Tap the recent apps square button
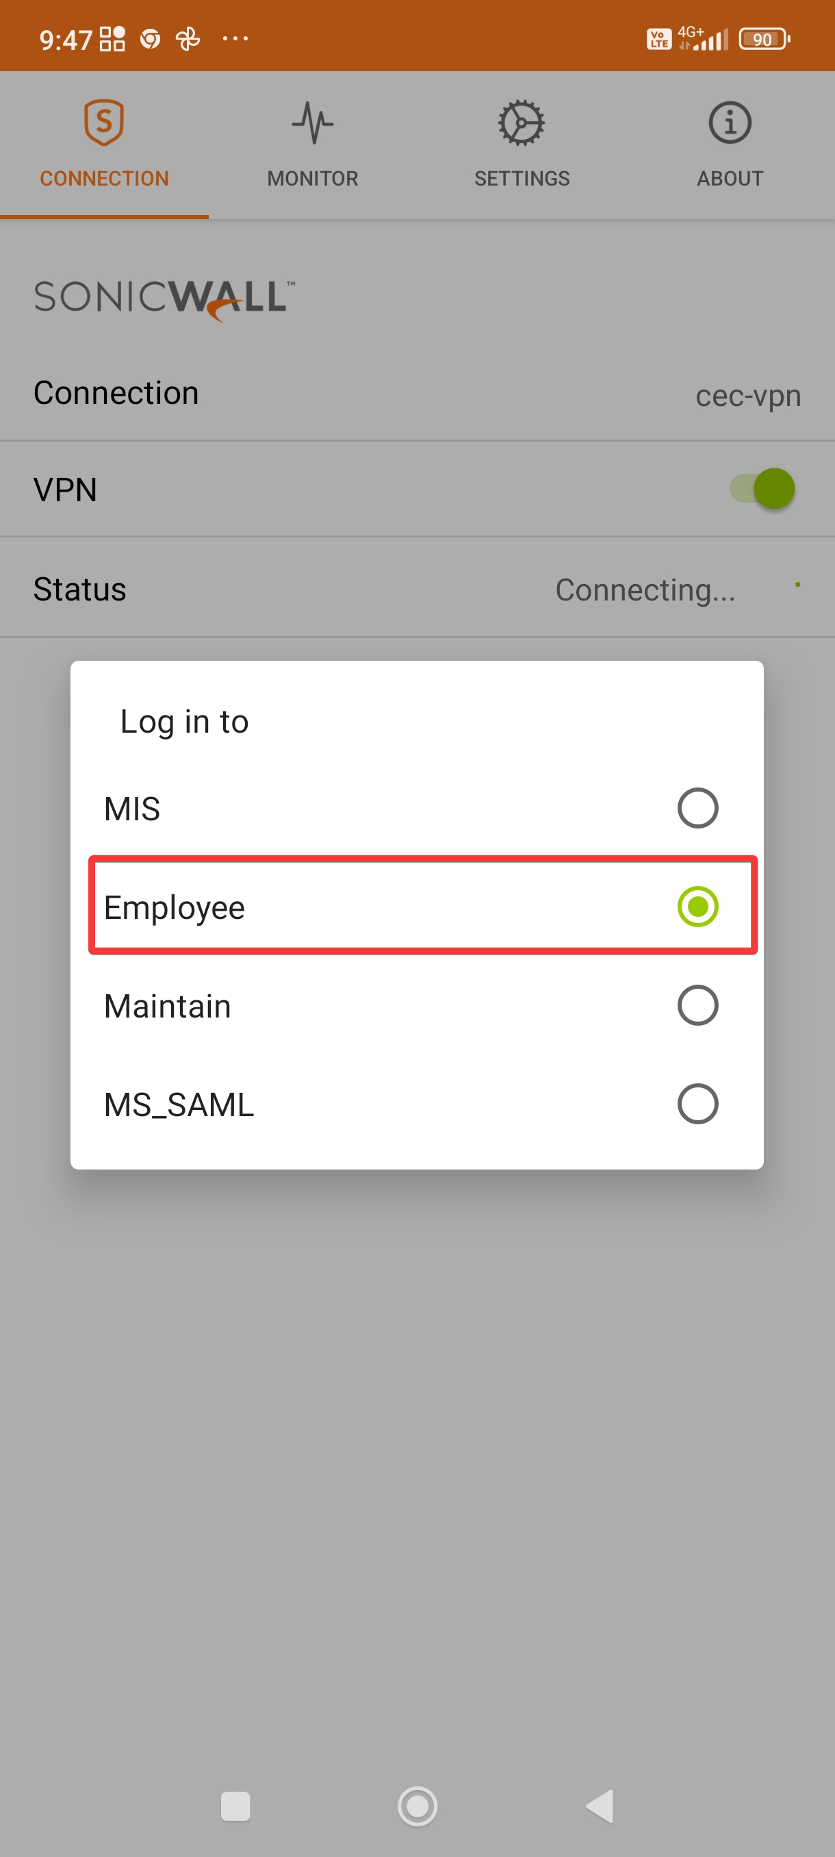835x1857 pixels. [235, 1806]
